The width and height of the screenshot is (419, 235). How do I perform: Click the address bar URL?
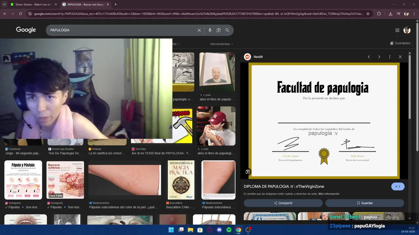[198, 14]
